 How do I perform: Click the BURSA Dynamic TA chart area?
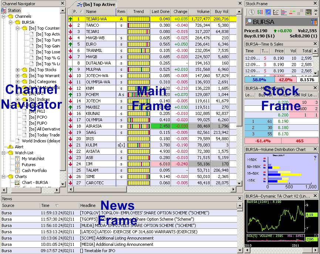(x=276, y=217)
